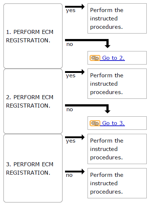Click the yes arrow of step 1
The width and height of the screenshot is (150, 206).
pos(75,7)
